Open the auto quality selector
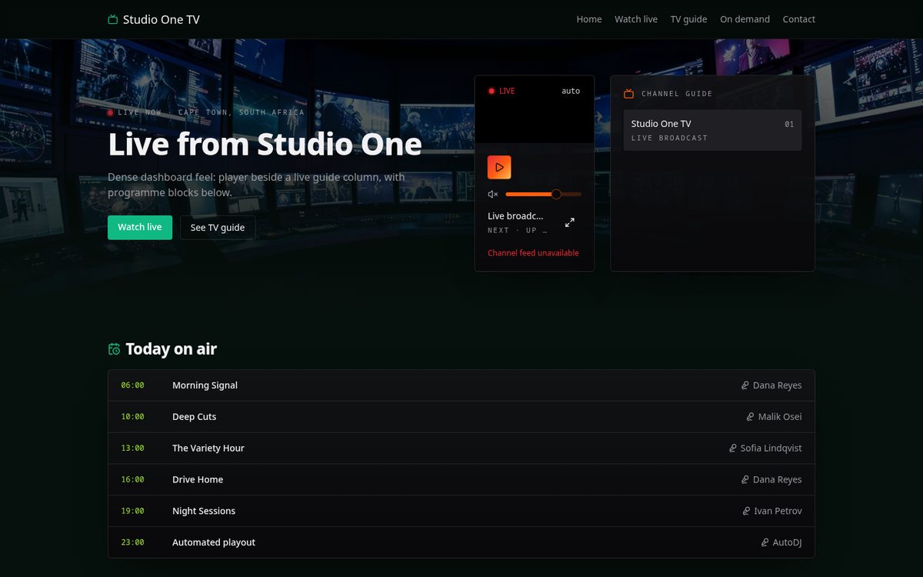The height and width of the screenshot is (577, 923). pyautogui.click(x=571, y=91)
